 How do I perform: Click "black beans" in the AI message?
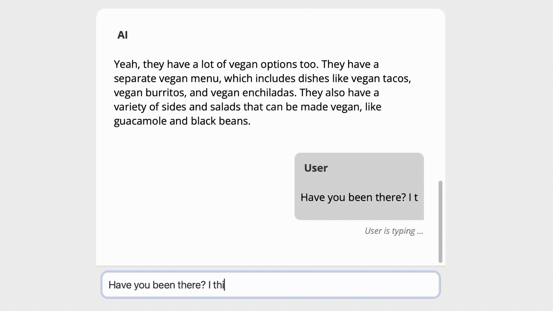(x=219, y=121)
